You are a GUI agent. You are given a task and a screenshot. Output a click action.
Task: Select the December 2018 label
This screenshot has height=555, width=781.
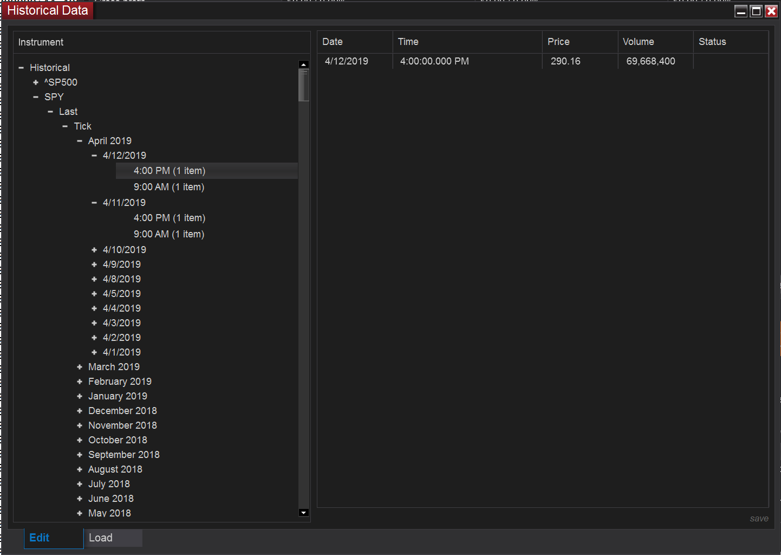[x=122, y=411]
